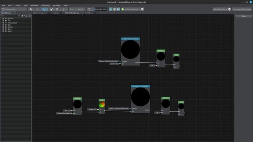Select main_player in the World Nodes tree
Screen dimensions: 253x142
[x=13, y=23]
